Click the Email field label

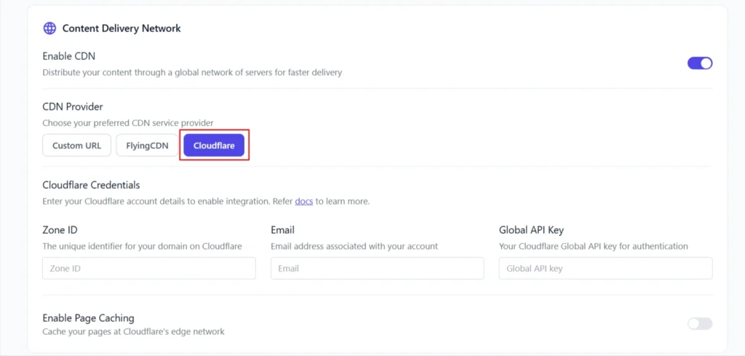[282, 230]
